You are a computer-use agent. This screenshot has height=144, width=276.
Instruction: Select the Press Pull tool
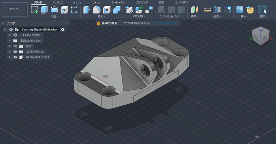point(87,9)
